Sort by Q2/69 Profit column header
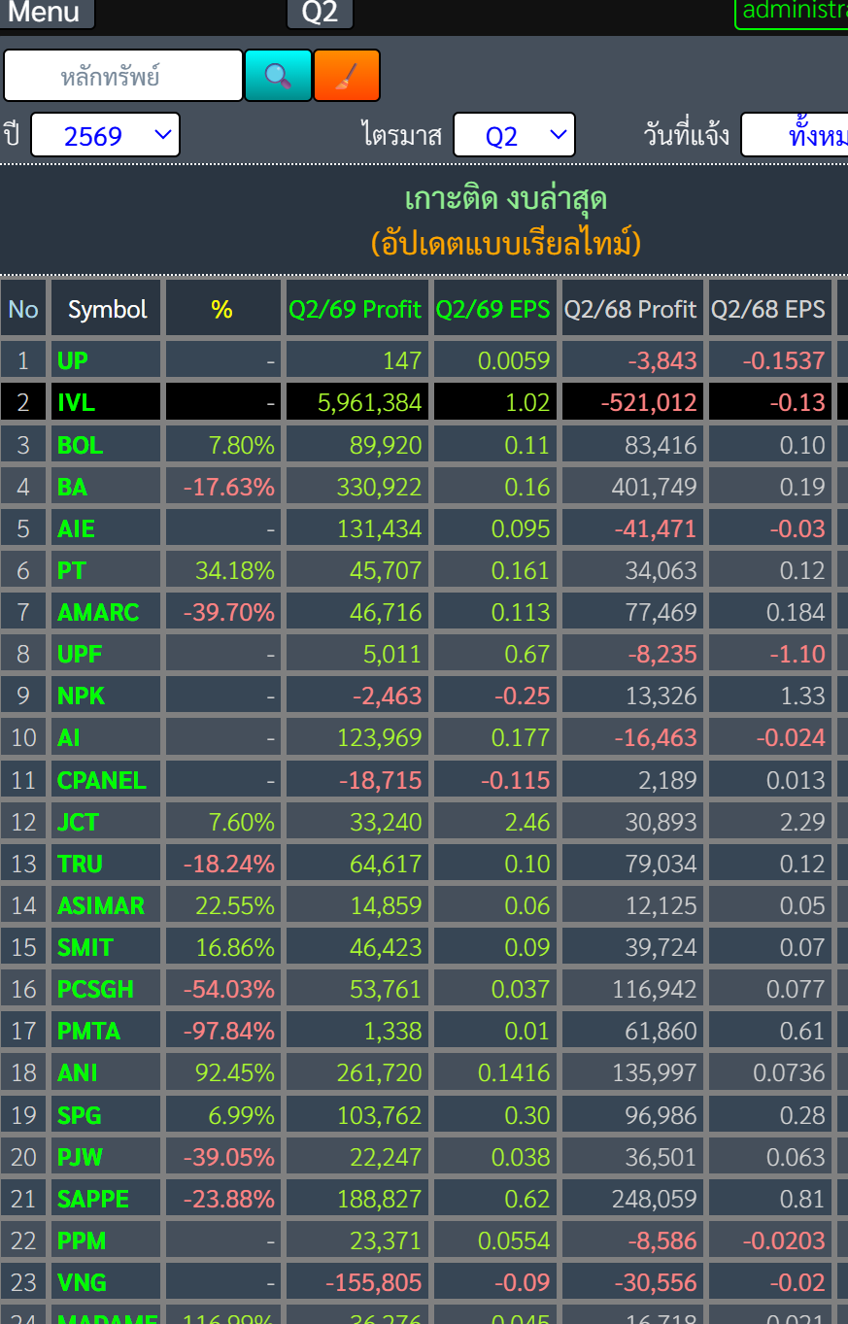The image size is (848, 1324). [x=356, y=309]
